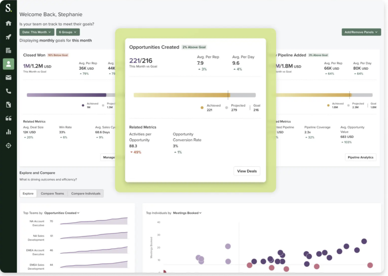Click the EMEA Sales Development sparkline chart
388x276 pixels.
pyautogui.click(x=94, y=264)
